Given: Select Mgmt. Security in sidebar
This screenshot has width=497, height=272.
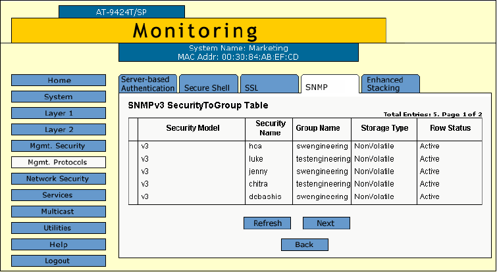Looking at the screenshot, I should tap(59, 146).
